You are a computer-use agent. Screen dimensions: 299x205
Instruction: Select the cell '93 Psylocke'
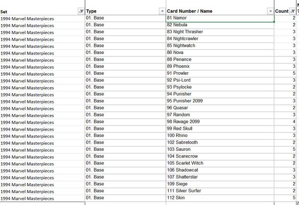[220, 88]
